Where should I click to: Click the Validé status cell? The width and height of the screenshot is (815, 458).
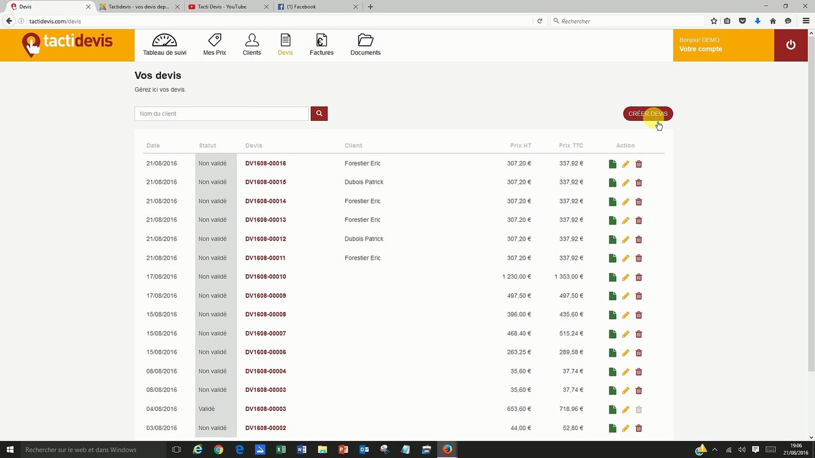(x=216, y=409)
